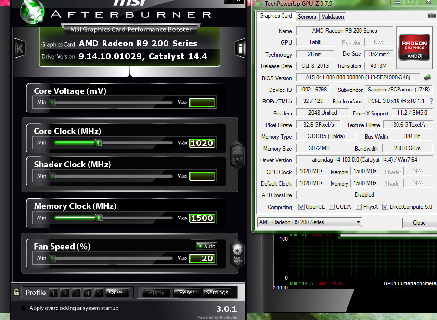The height and width of the screenshot is (320, 437).
Task: Click the Core Voltage slider handle
Action: click(52, 102)
